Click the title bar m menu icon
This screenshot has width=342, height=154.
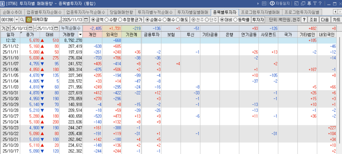[264, 4]
